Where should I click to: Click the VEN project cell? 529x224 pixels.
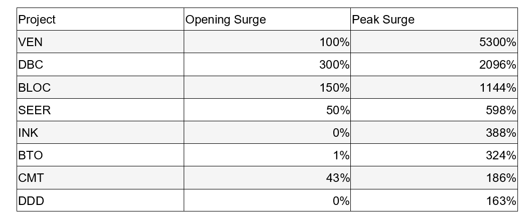tap(100, 42)
